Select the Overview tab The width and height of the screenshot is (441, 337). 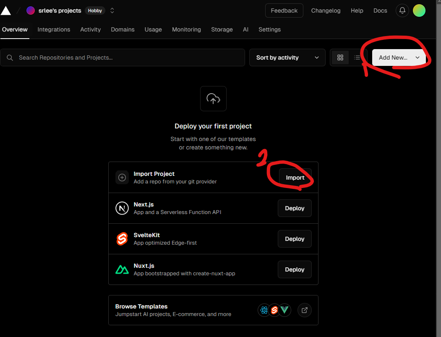coord(15,29)
